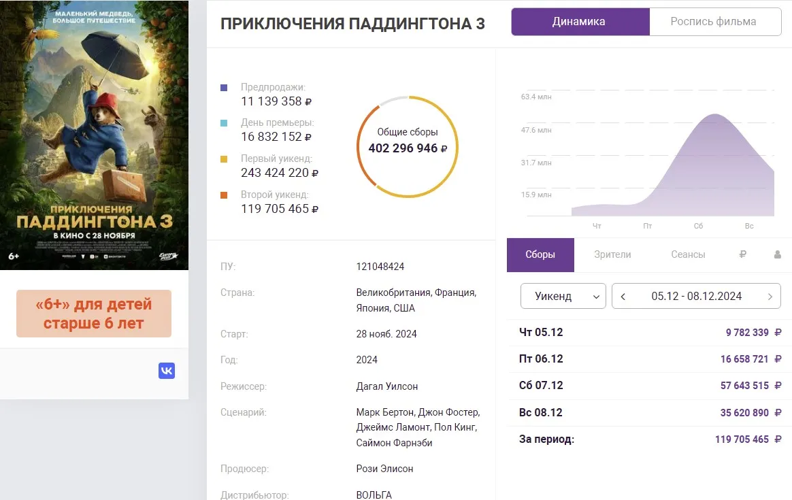The width and height of the screenshot is (792, 500).
Task: Click the «6+» age rating banner
Action: point(94,313)
